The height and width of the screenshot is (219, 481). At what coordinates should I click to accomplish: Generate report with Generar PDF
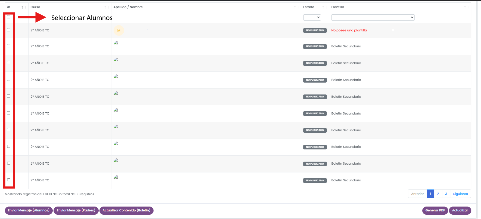(435, 210)
